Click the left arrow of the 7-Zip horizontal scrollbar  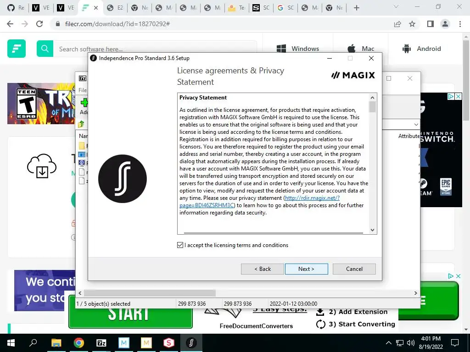[x=80, y=293]
